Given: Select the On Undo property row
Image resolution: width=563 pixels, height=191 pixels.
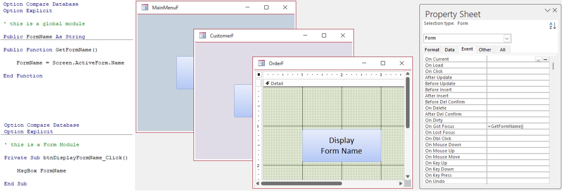Looking at the screenshot, I should (x=486, y=181).
